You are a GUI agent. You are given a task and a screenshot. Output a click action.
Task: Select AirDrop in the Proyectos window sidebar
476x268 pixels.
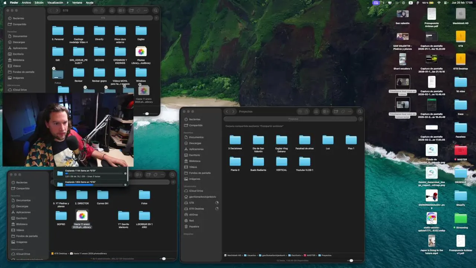tap(193, 214)
